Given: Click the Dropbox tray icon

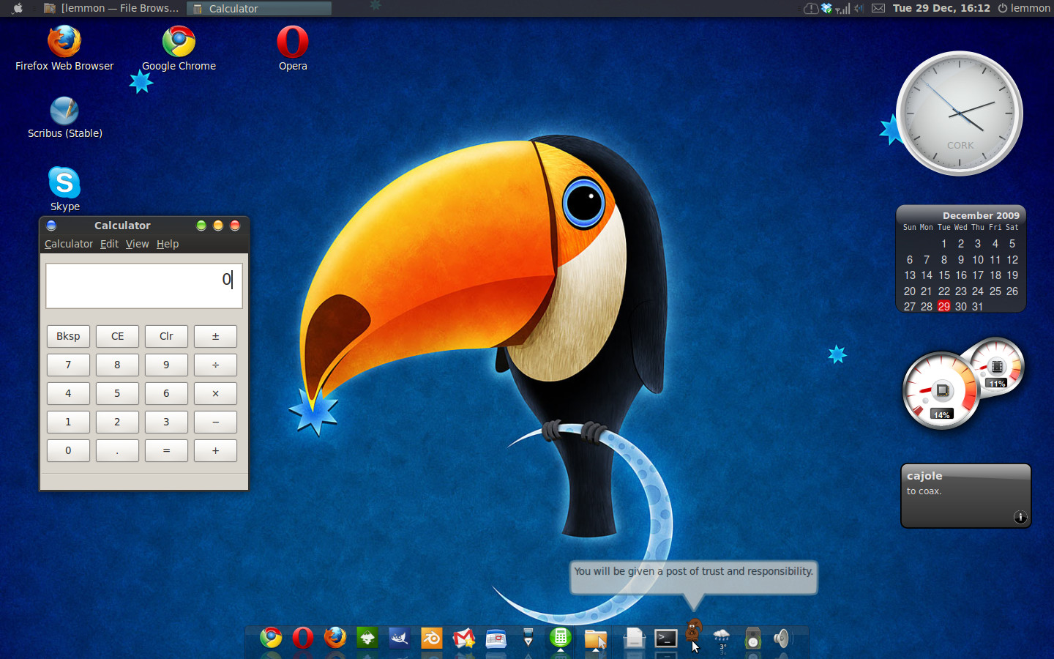Looking at the screenshot, I should point(826,8).
